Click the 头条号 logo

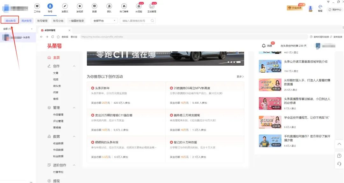click(54, 46)
